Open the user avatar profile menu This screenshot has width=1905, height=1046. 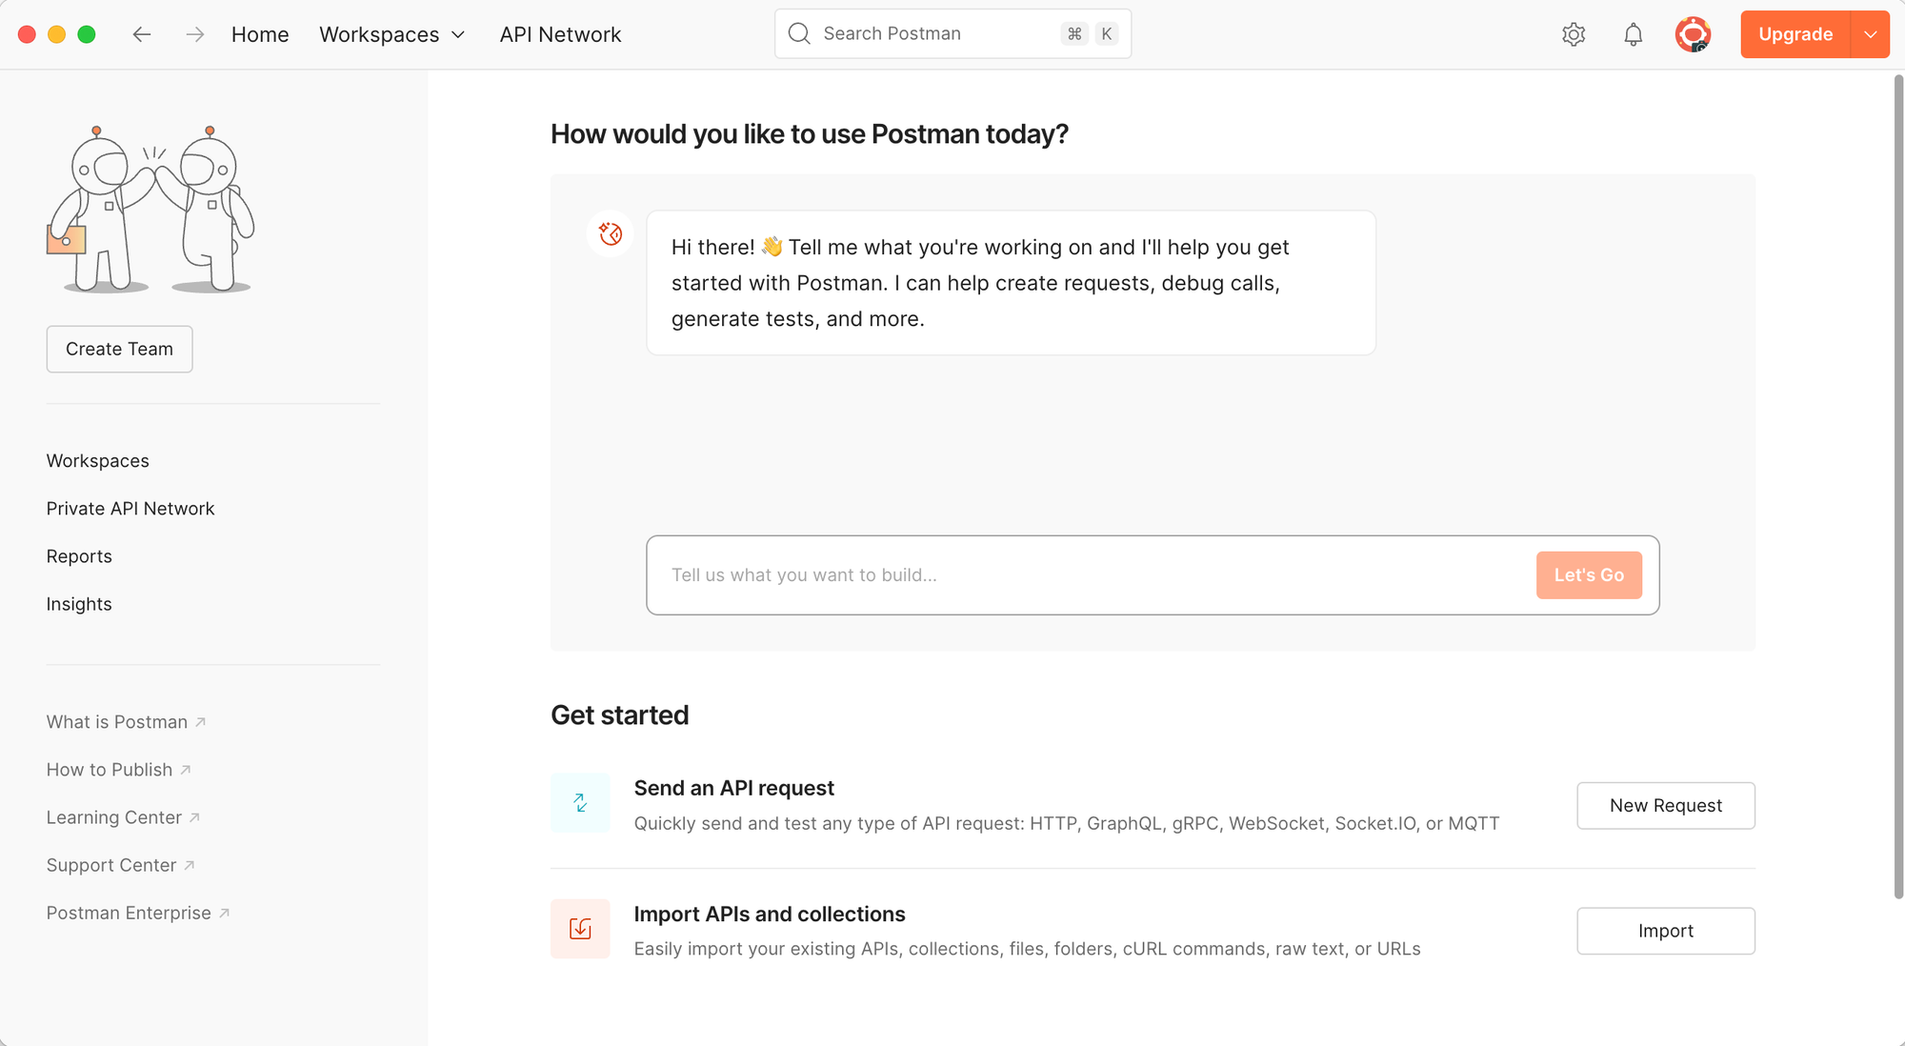pyautogui.click(x=1693, y=34)
